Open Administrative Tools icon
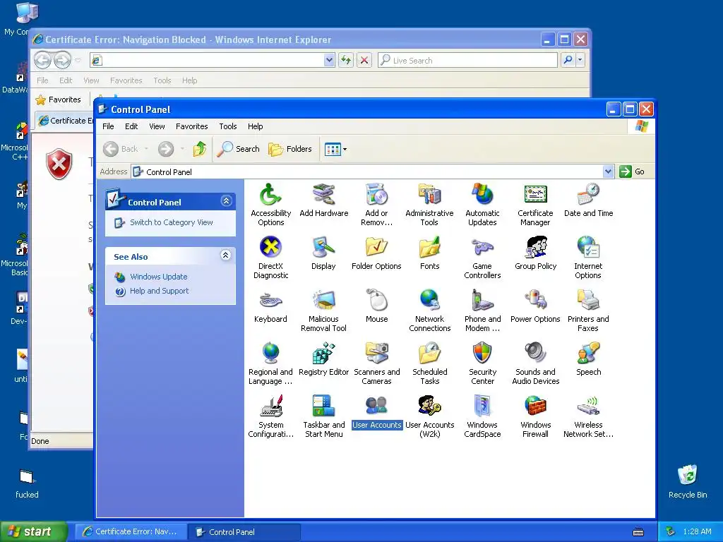This screenshot has height=542, width=723. point(429,204)
